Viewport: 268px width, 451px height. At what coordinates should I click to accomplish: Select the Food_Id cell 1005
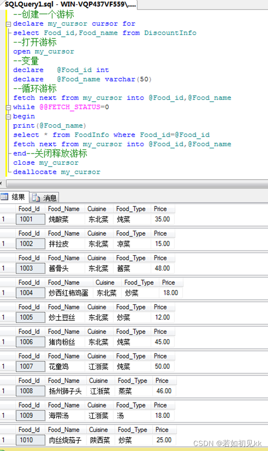pyautogui.click(x=30, y=317)
